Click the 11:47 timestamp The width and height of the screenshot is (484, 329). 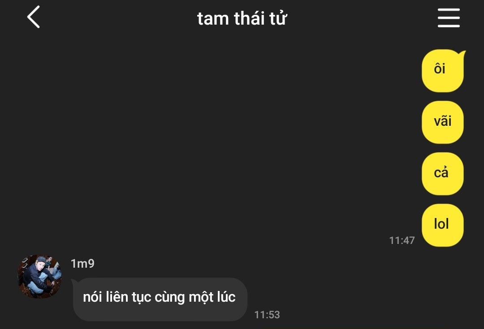pos(402,240)
